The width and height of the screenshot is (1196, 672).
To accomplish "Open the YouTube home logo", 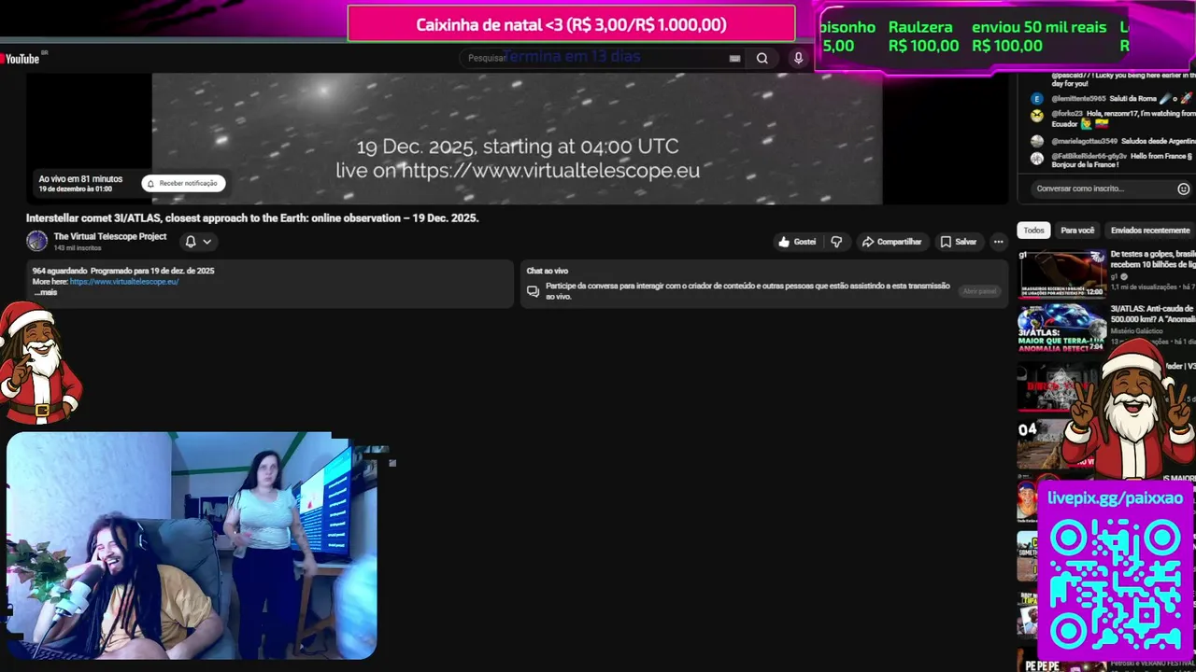I will 20,59.
